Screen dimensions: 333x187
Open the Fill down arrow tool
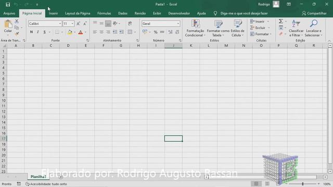click(281, 28)
